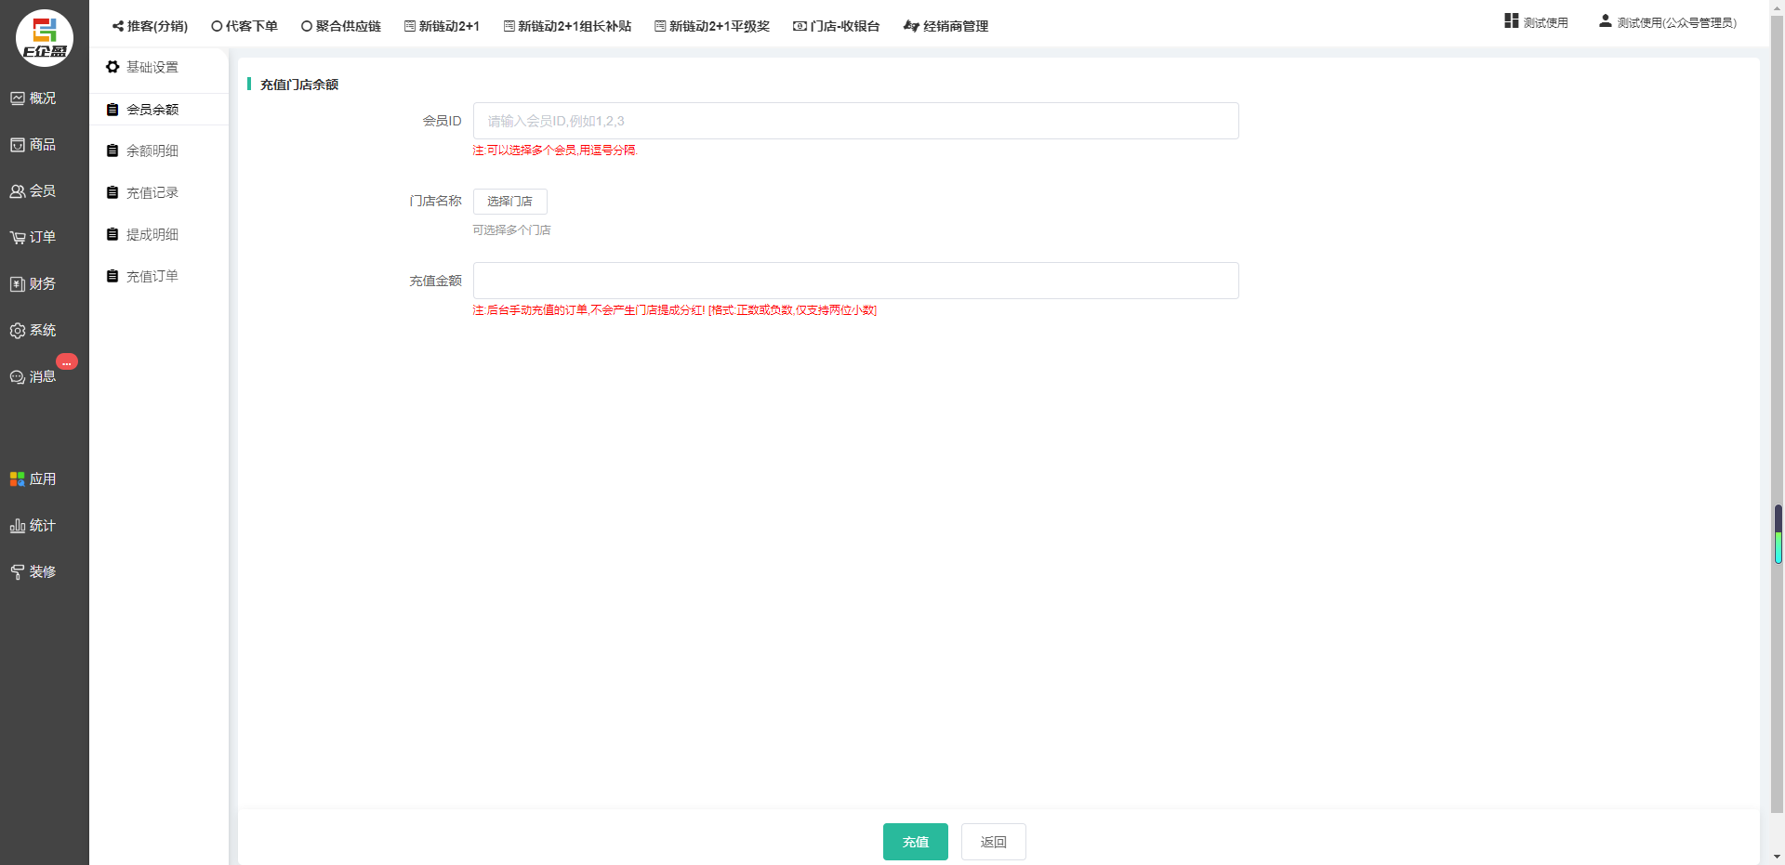This screenshot has width=1785, height=865.
Task: Switch to 门店-收银台 top tab
Action: point(836,26)
